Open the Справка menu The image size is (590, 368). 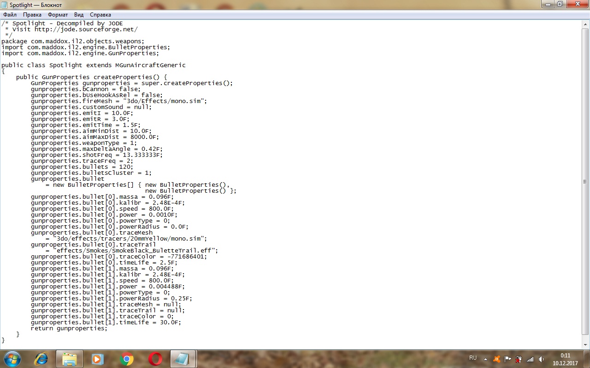click(x=100, y=15)
